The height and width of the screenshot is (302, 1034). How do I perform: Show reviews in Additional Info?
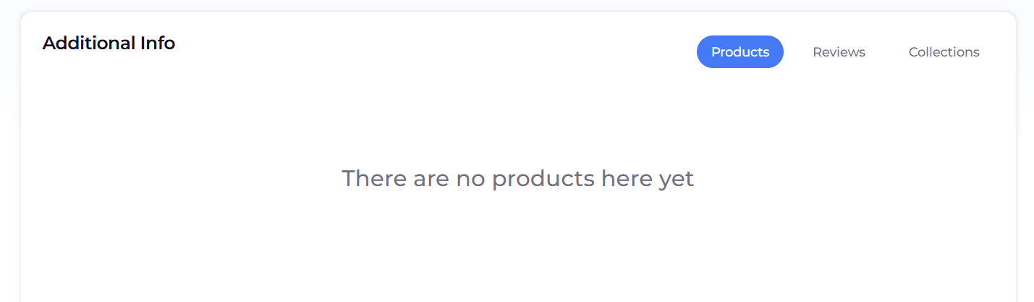839,52
